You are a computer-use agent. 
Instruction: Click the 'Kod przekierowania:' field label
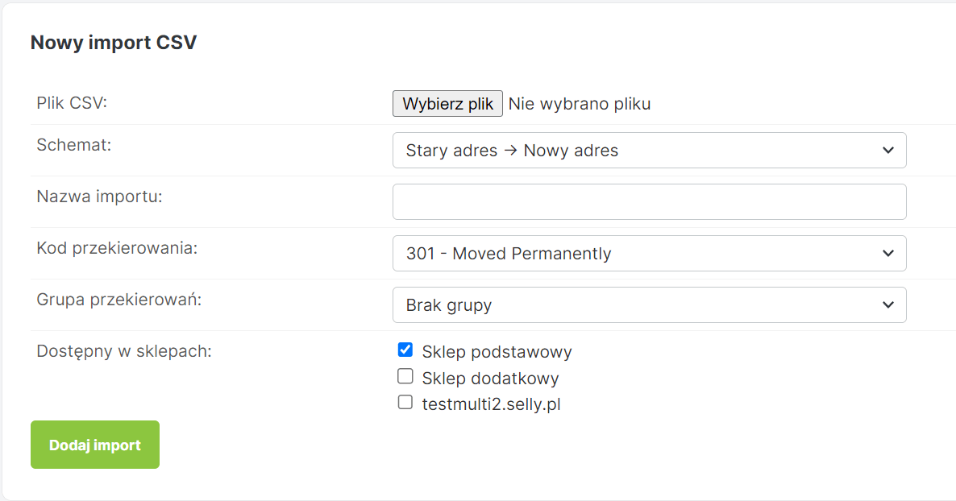click(x=117, y=248)
